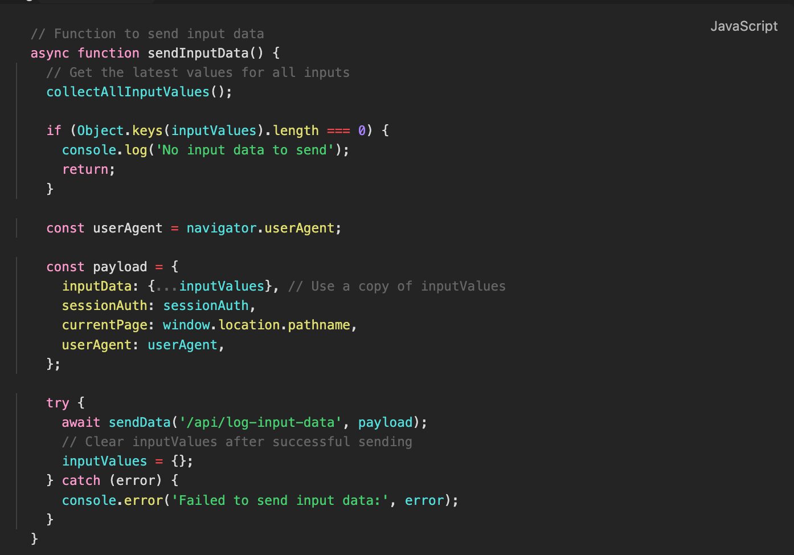The image size is (794, 555).
Task: Select the async keyword on line two
Action: pyautogui.click(x=50, y=53)
